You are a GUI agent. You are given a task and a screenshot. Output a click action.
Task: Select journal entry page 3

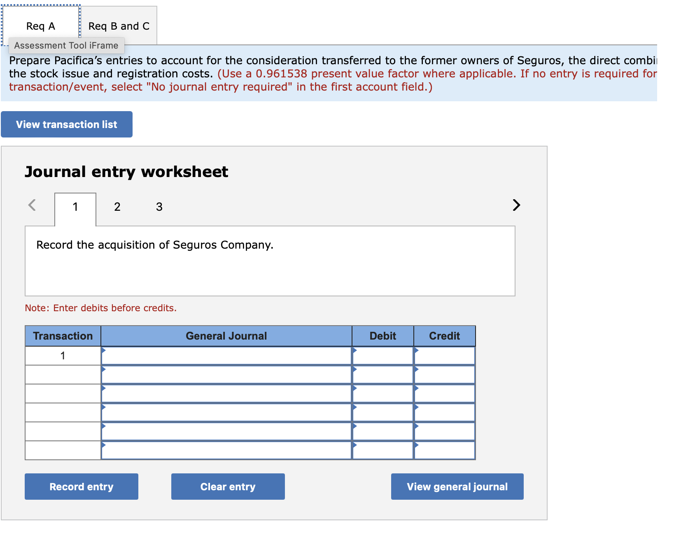click(159, 207)
